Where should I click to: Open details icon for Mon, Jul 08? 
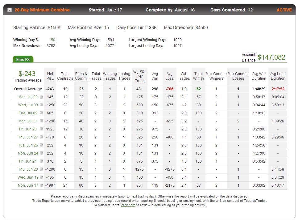pos(41,97)
